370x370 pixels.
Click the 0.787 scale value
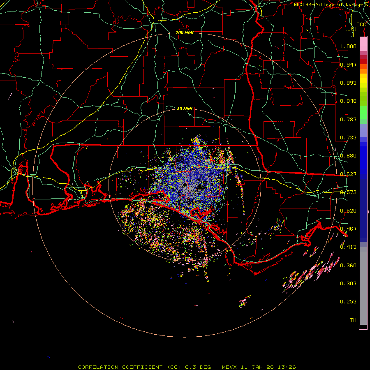click(348, 119)
